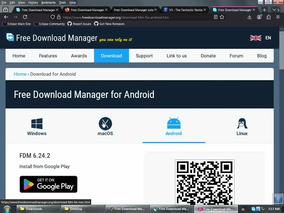284x213 pixels.
Task: Open the Support page
Action: tap(144, 56)
